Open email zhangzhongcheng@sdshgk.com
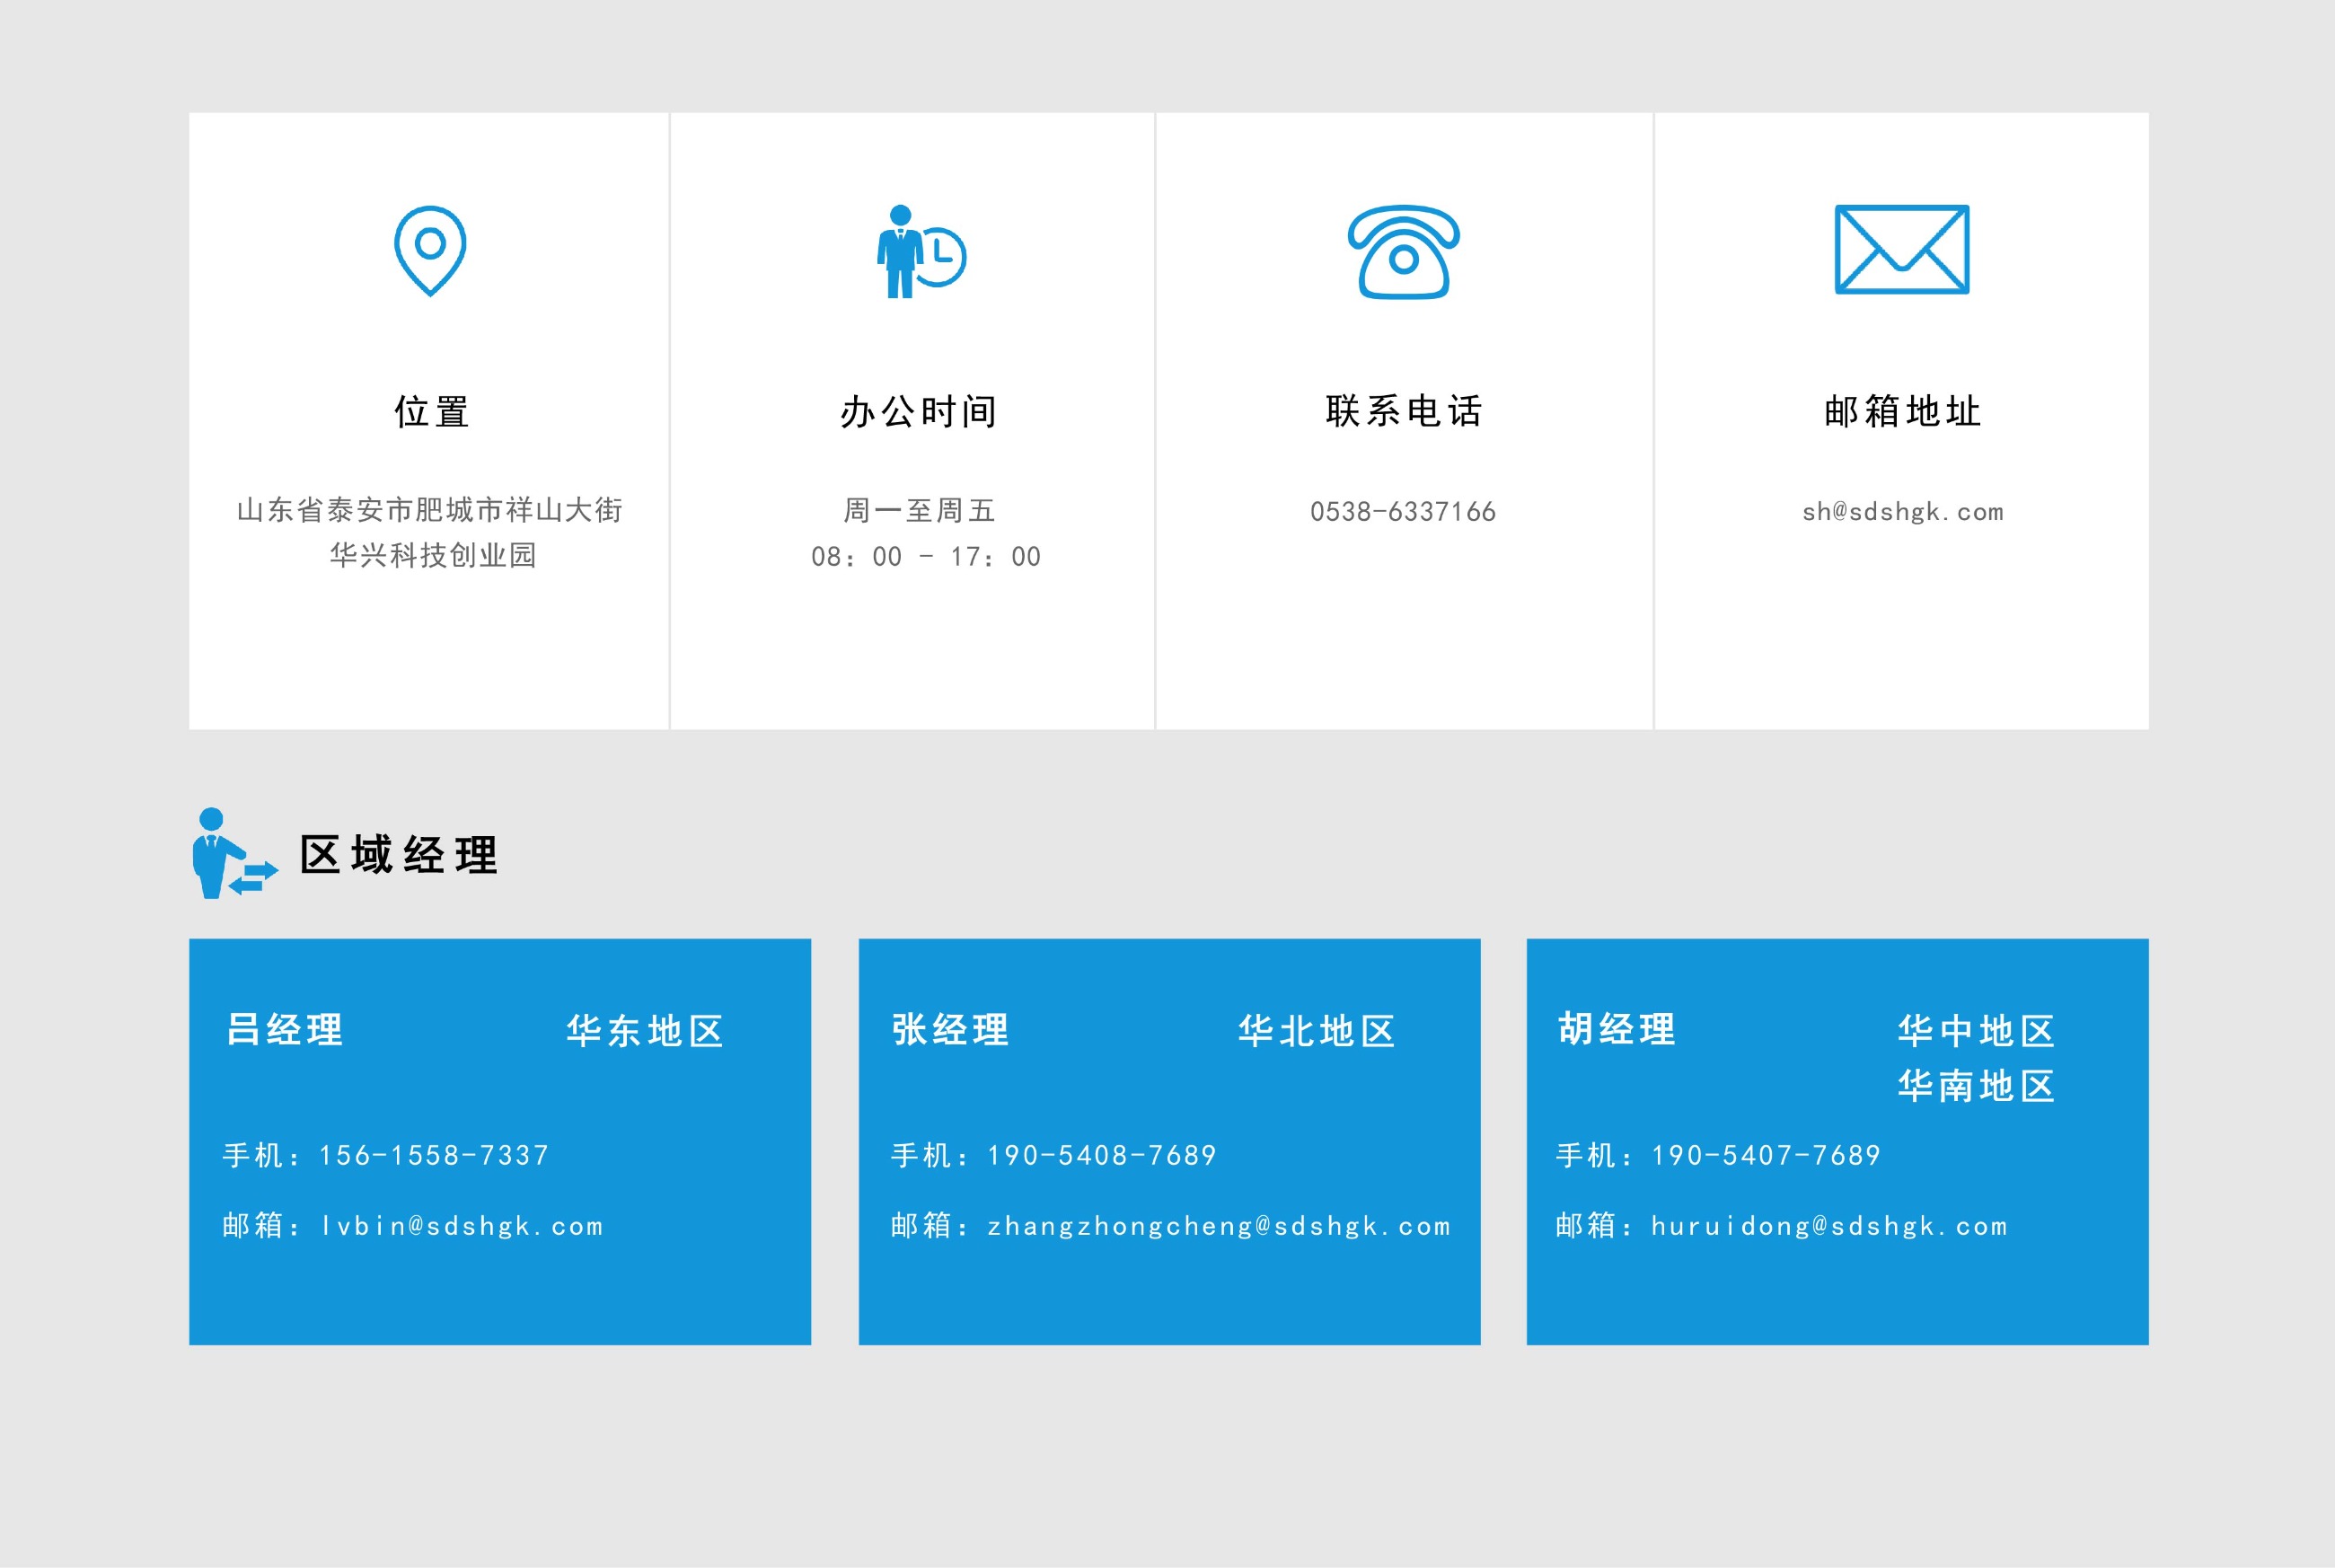This screenshot has width=2335, height=1568. pyautogui.click(x=1219, y=1226)
